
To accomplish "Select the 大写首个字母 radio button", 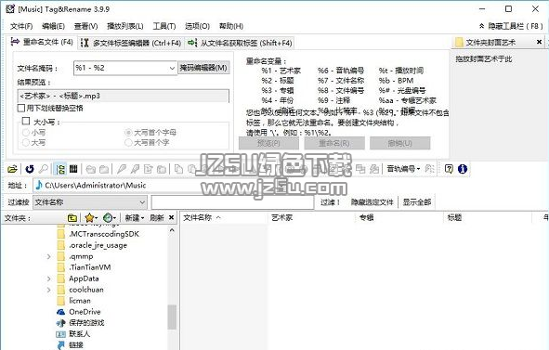I will click(x=128, y=133).
